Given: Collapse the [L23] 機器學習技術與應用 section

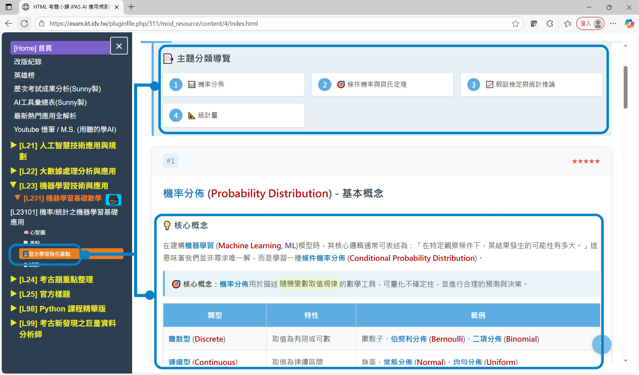Looking at the screenshot, I should click(x=63, y=186).
